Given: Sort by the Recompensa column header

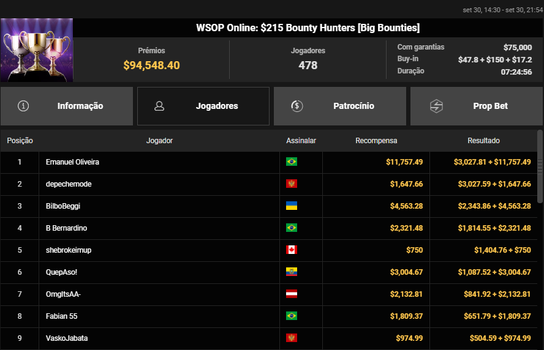Looking at the screenshot, I should [376, 141].
